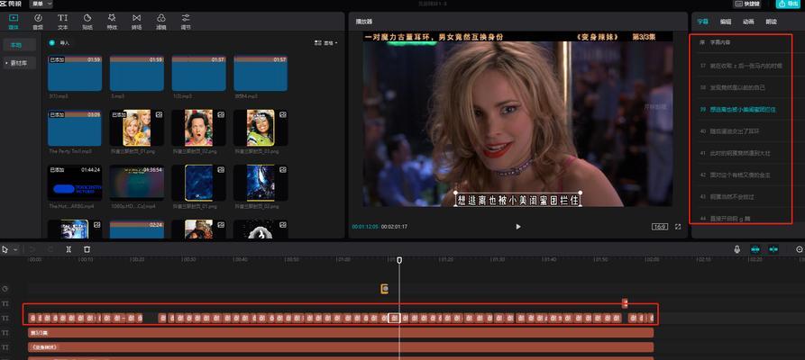Screen dimensions: 805x360
Task: Select the highlighted subtitle clip at the playhead
Action: point(394,319)
